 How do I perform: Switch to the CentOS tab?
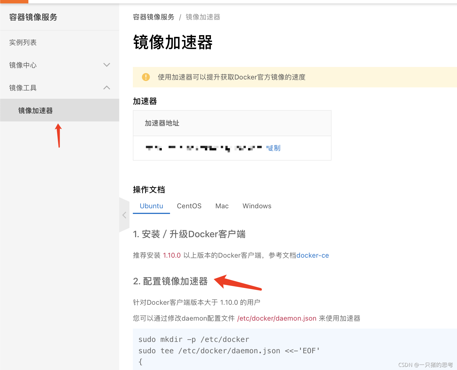tap(189, 206)
